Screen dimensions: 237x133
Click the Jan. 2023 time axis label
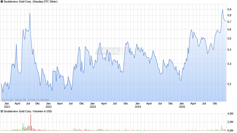click(93, 105)
